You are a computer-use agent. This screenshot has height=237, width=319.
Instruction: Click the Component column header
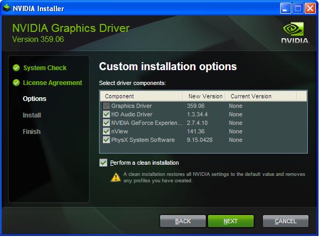142,96
